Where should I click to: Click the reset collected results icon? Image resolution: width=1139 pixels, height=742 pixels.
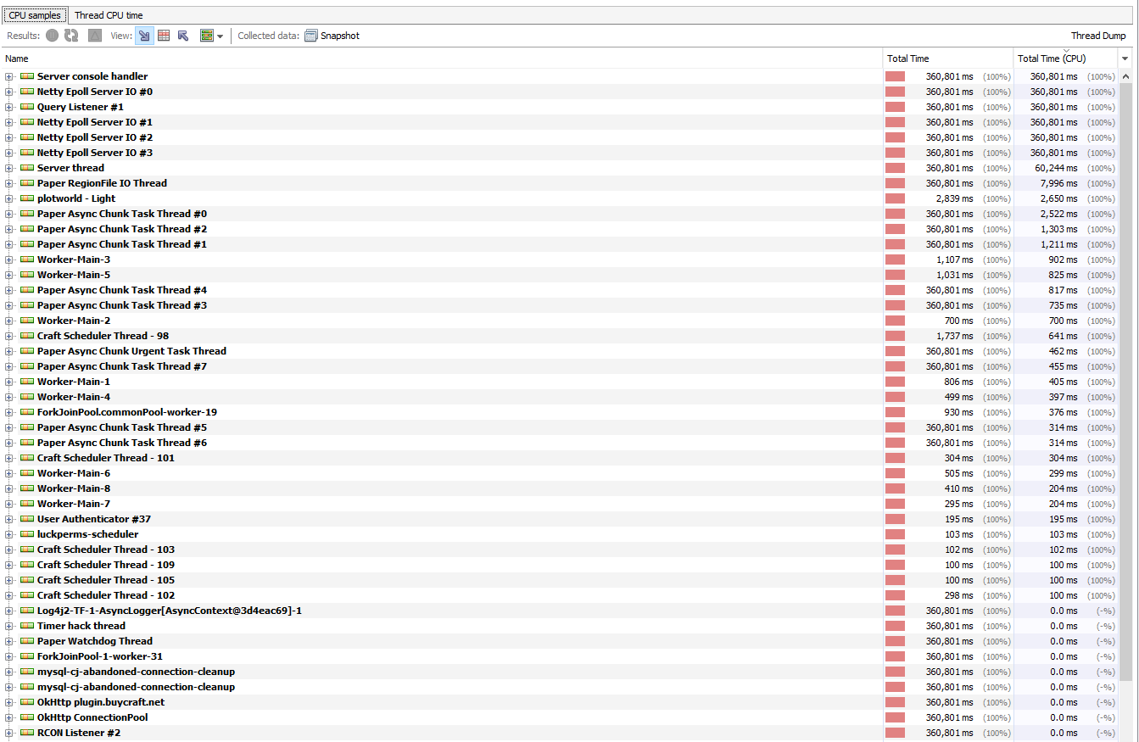pyautogui.click(x=95, y=36)
